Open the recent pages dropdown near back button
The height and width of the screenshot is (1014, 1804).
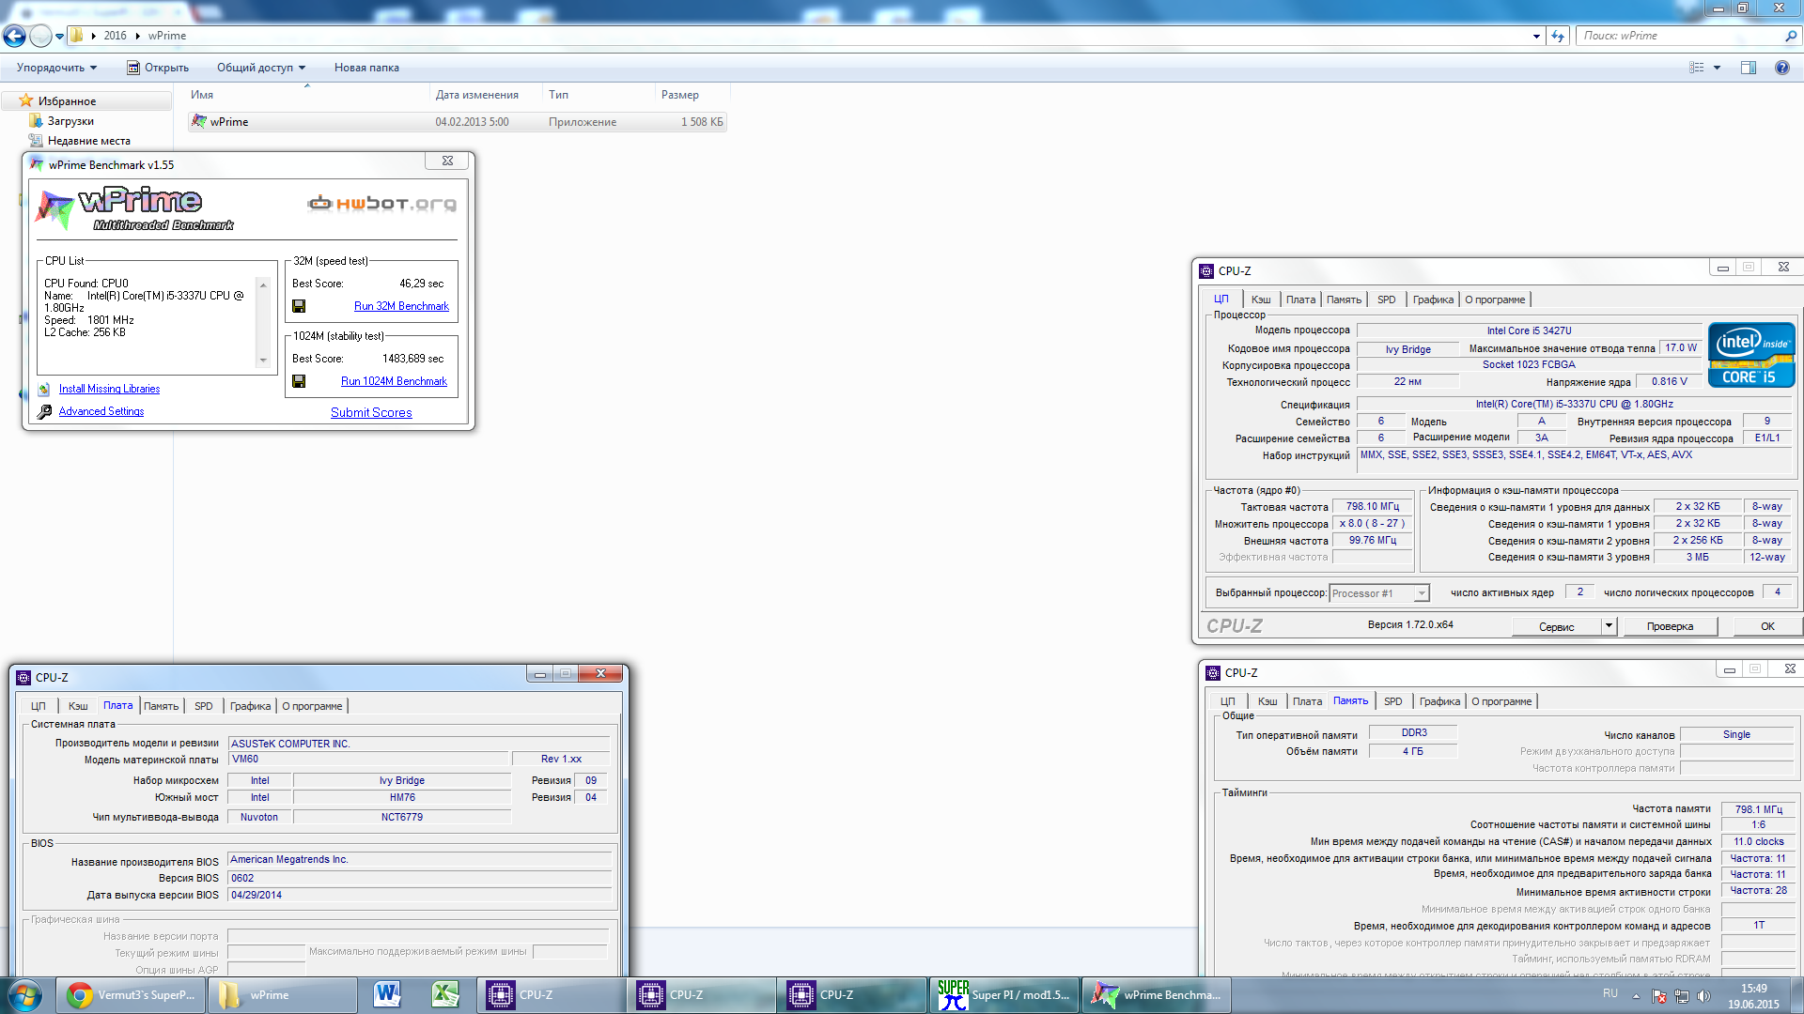59,37
